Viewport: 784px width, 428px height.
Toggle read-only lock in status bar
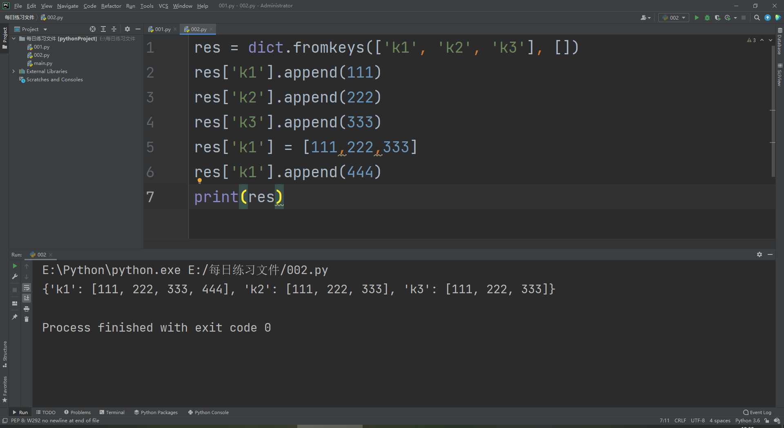click(x=767, y=421)
